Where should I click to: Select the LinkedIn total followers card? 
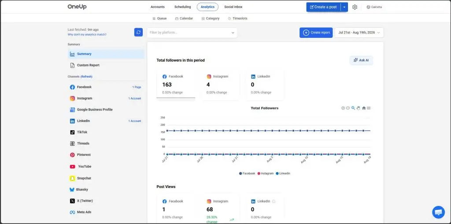tap(265, 85)
